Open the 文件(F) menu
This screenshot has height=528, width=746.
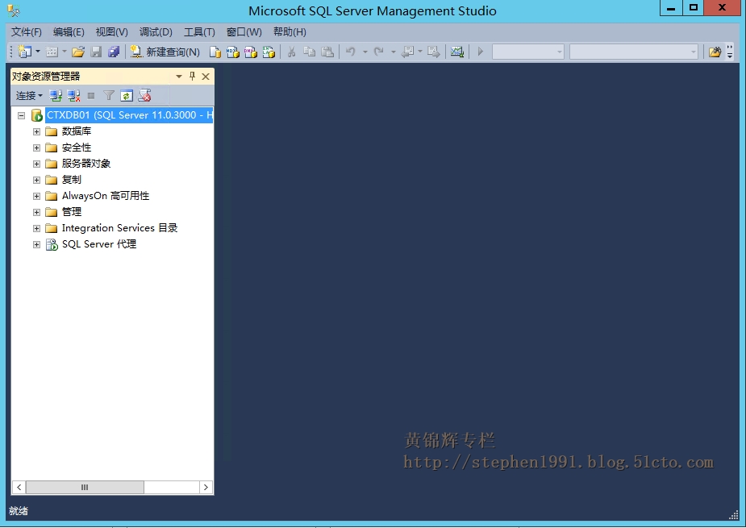point(26,32)
